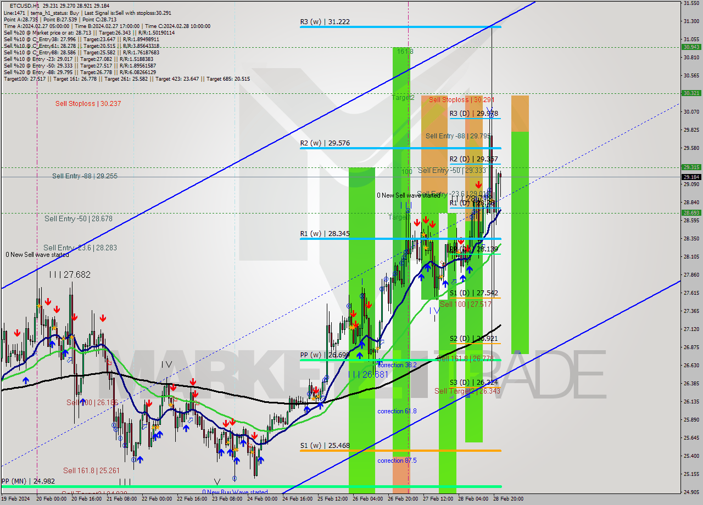The image size is (703, 505).
Task: Click the correction 61.8 label
Action: pos(397,411)
